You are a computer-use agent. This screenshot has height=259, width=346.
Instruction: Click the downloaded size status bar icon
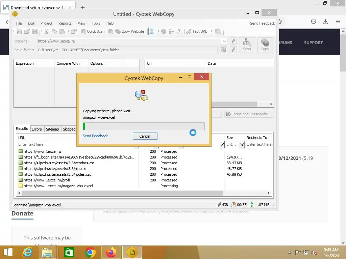pyautogui.click(x=252, y=205)
